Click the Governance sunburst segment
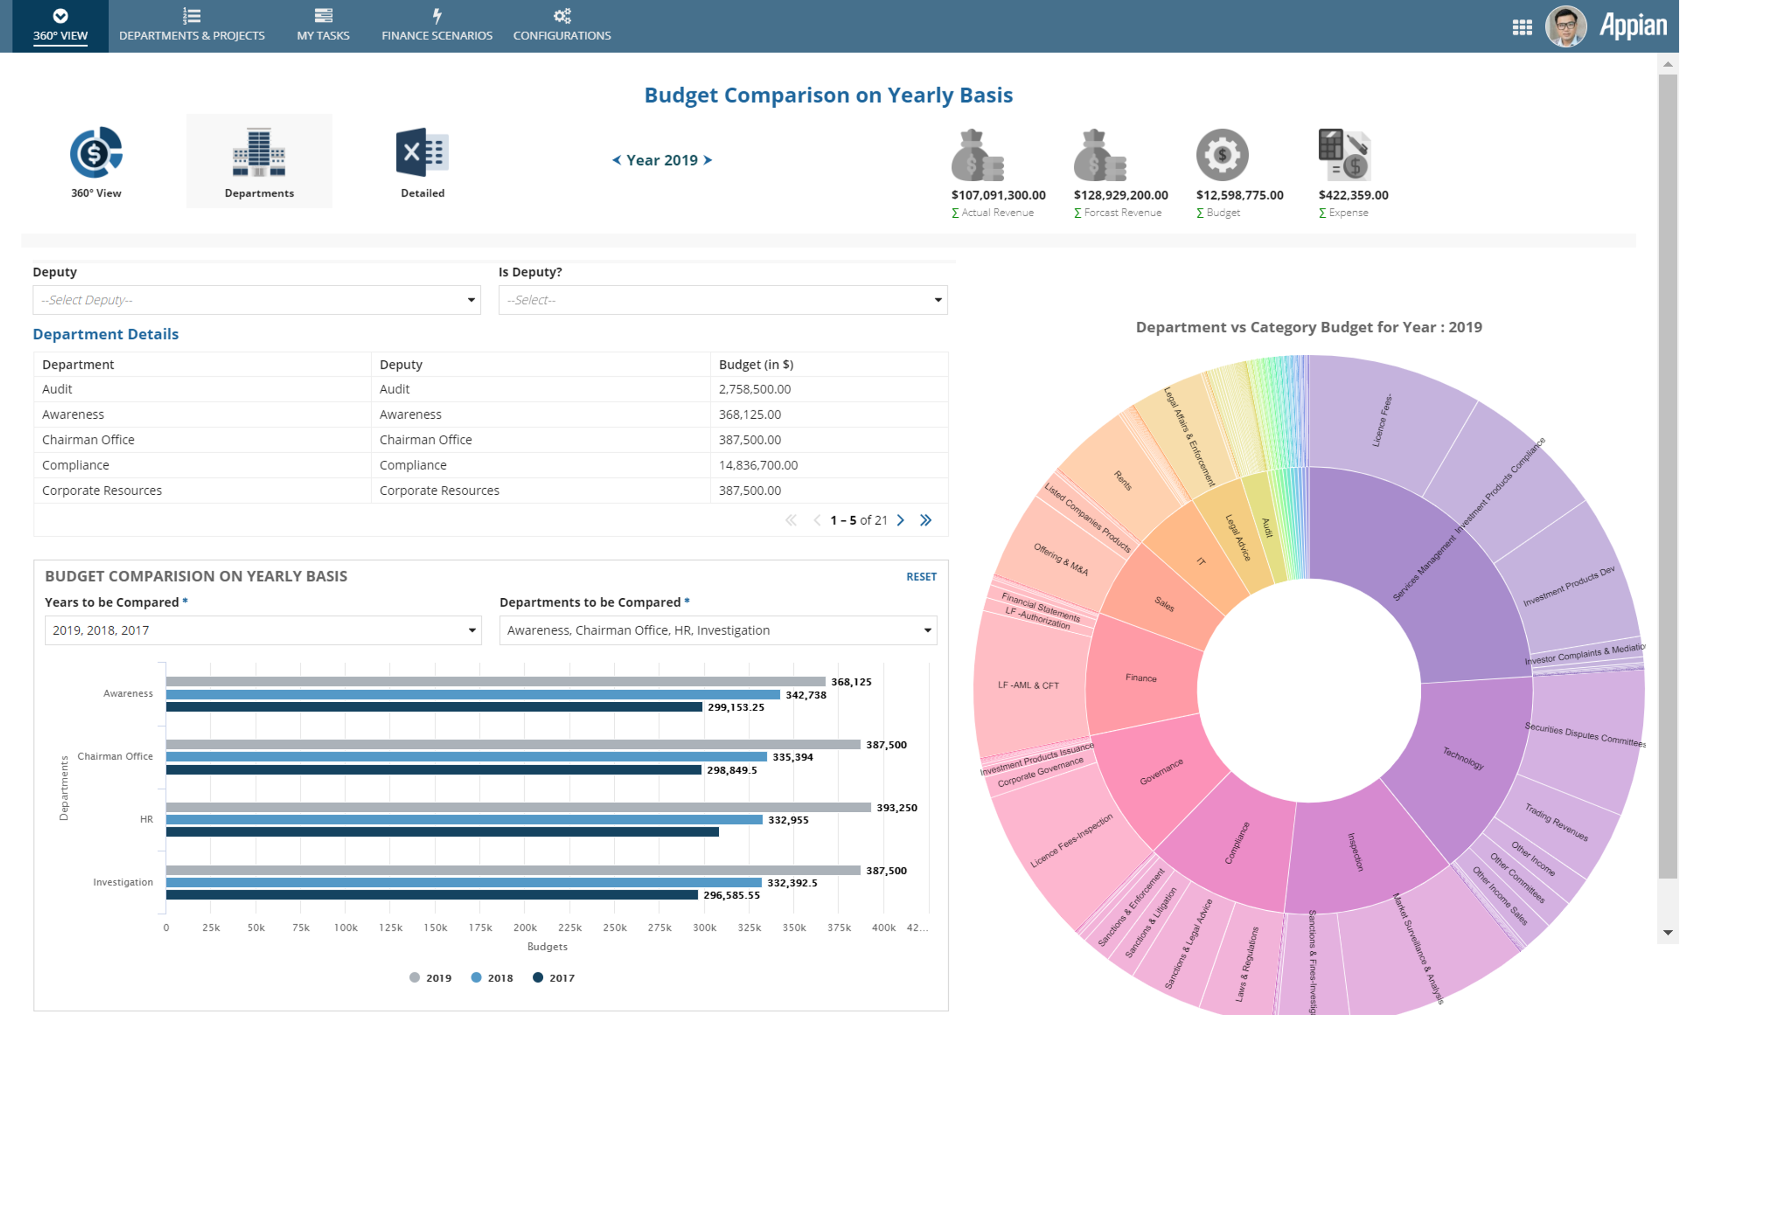This screenshot has height=1220, width=1768. 1161,772
